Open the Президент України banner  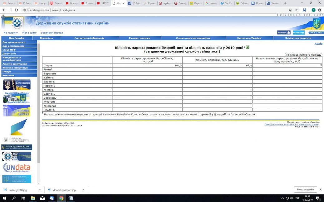(17, 85)
